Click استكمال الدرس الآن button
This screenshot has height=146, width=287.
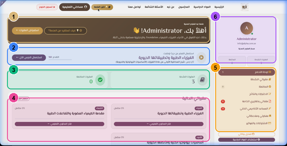(x=29, y=57)
